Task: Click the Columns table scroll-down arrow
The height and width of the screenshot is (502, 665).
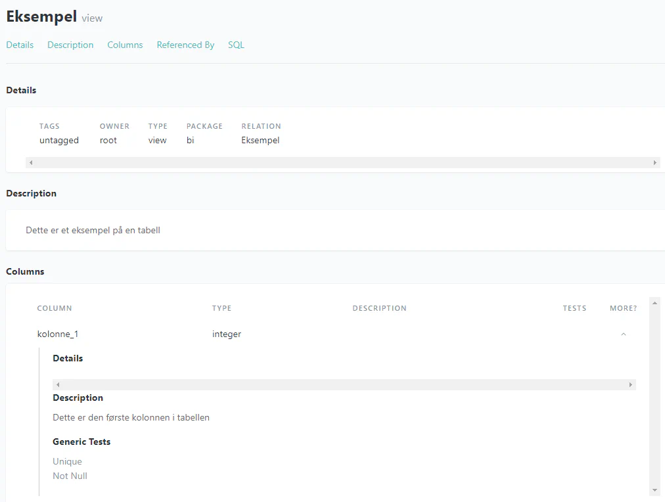Action: pyautogui.click(x=654, y=490)
